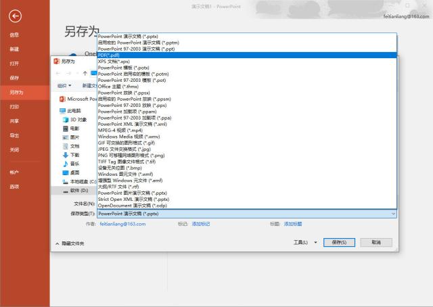The image size is (433, 307).
Task: Choose 启用宏的 PowerPoint 演示文稿 (*.pptm)
Action: tap(247, 43)
